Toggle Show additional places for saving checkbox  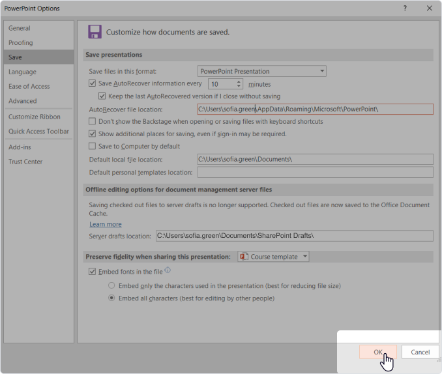pyautogui.click(x=92, y=134)
